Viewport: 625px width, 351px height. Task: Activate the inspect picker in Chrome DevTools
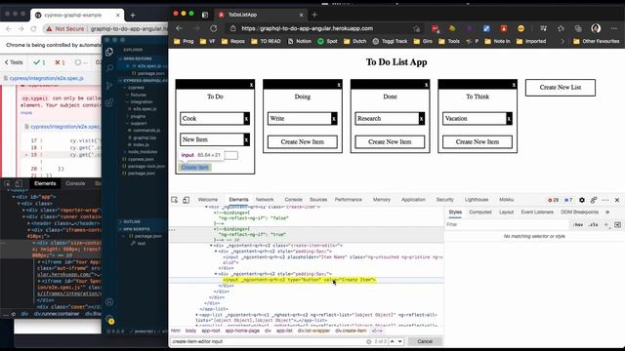coord(7,183)
